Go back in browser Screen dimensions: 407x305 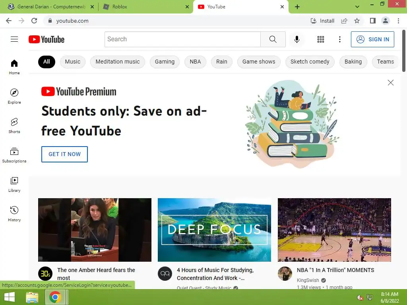pos(9,21)
